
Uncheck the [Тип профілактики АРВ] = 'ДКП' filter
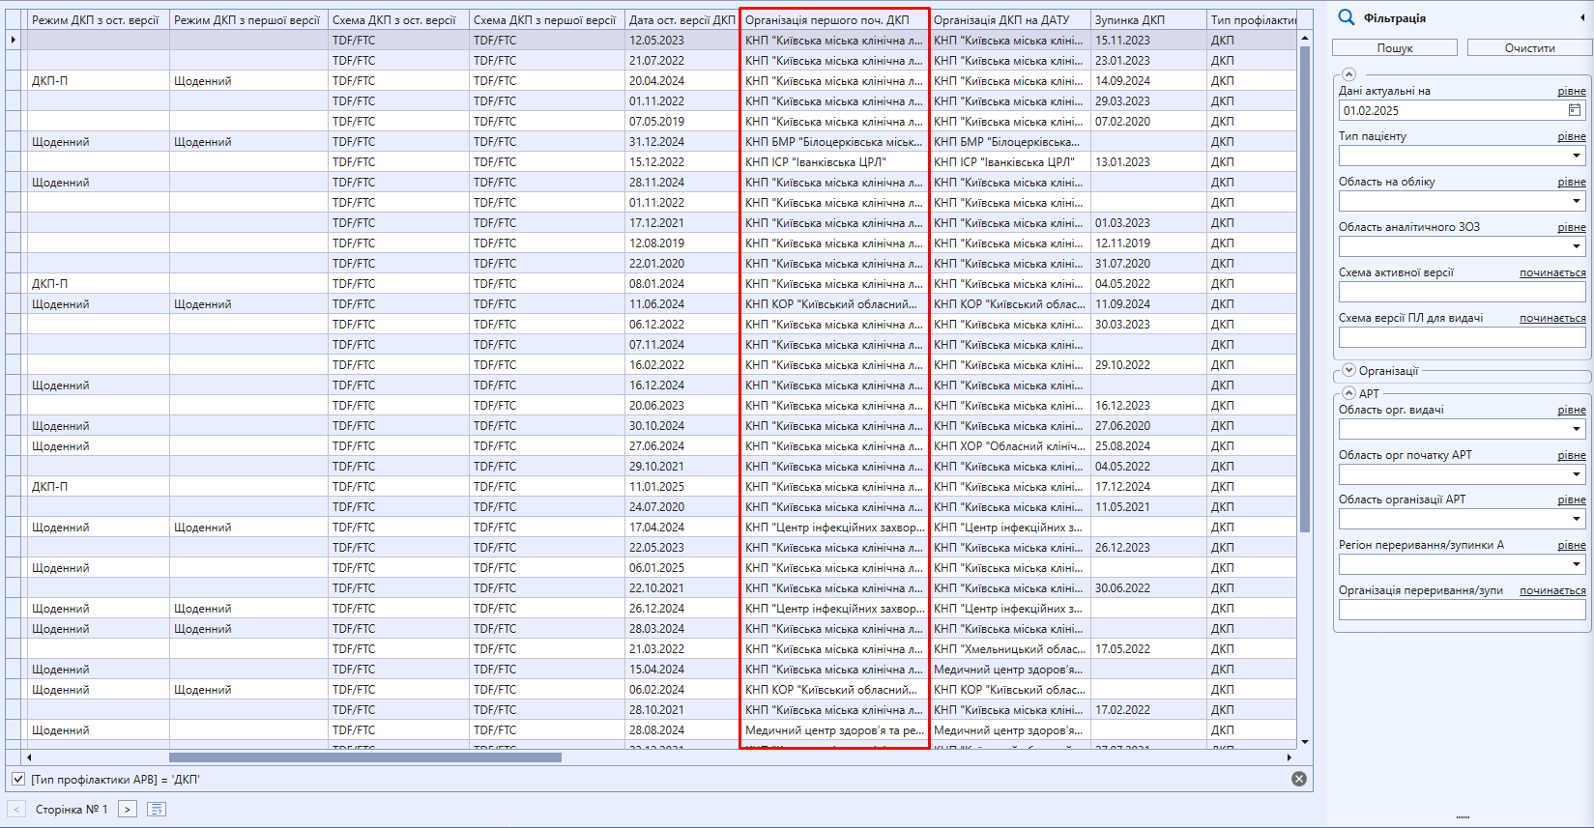click(18, 779)
